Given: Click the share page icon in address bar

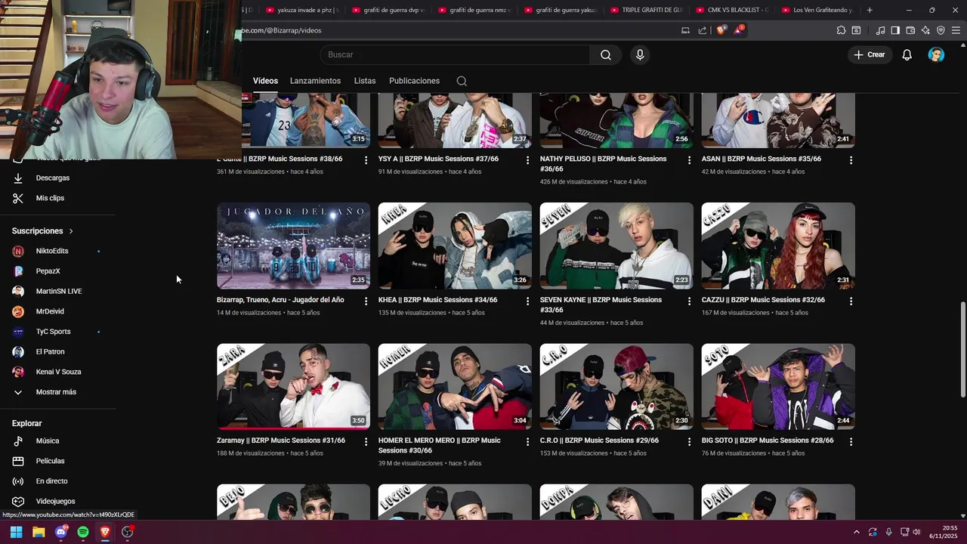Looking at the screenshot, I should pos(703,30).
